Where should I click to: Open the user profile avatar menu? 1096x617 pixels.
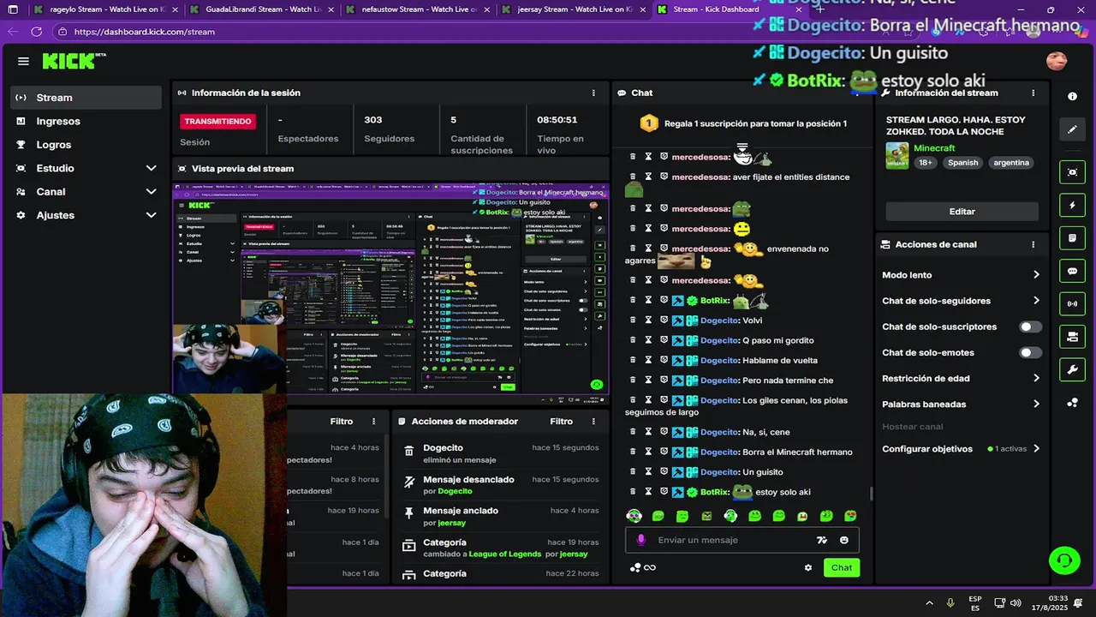click(x=1057, y=61)
